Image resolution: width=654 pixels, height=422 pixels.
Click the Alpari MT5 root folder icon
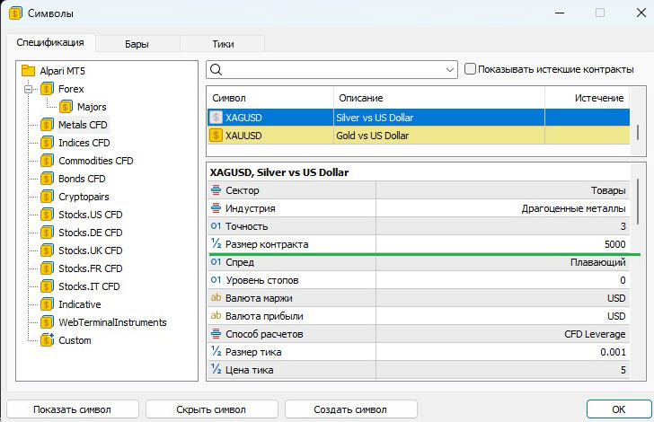(x=28, y=71)
